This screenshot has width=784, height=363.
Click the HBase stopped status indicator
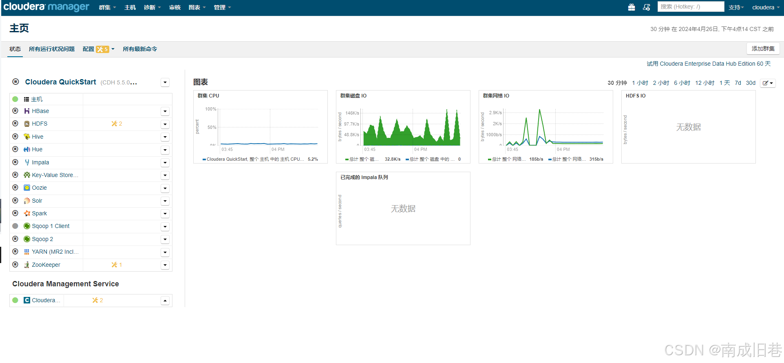(15, 111)
